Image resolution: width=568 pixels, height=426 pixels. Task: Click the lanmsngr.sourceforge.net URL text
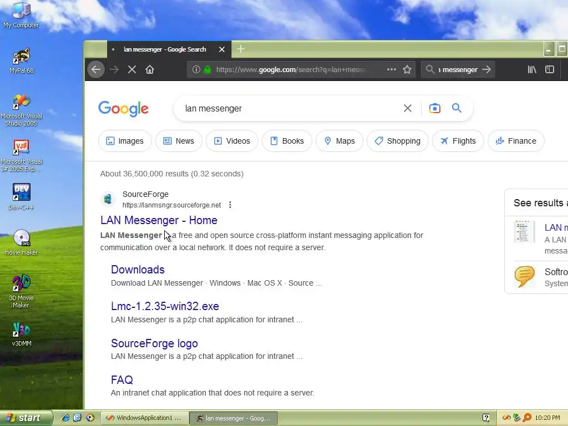pos(172,205)
